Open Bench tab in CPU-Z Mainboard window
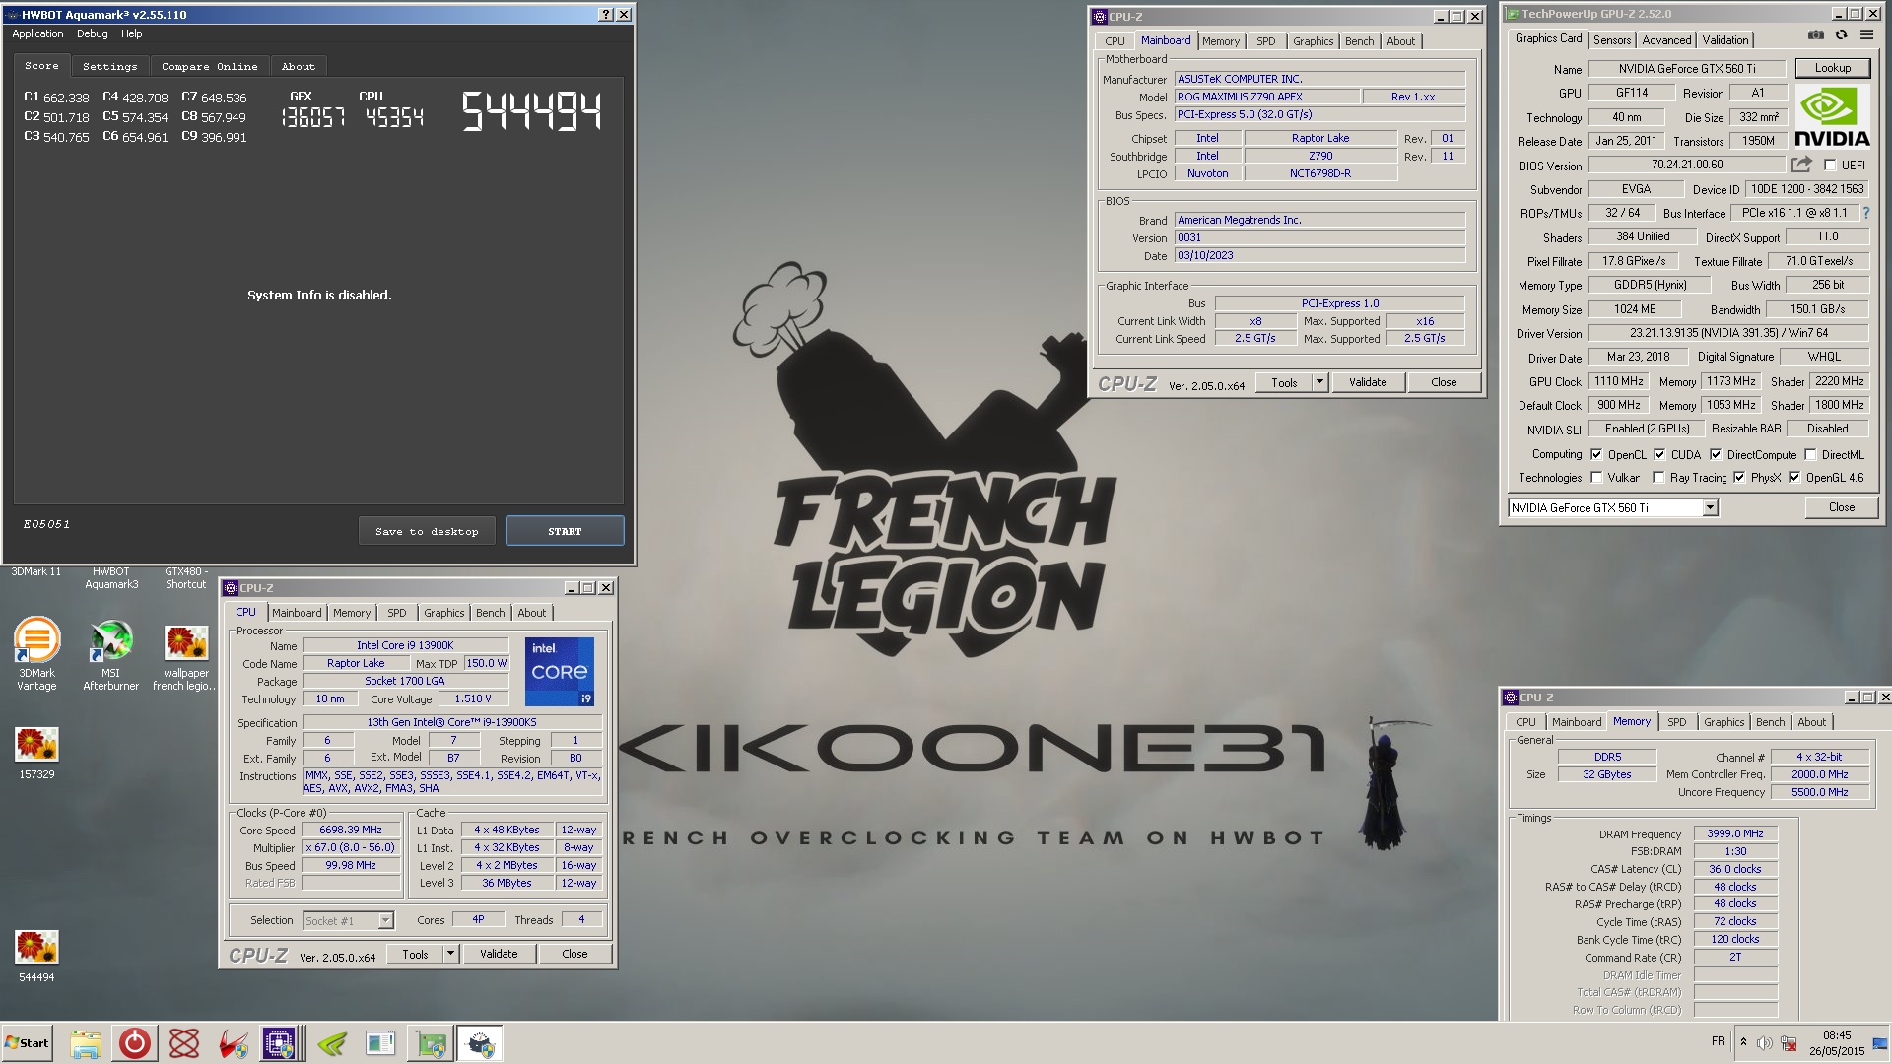The width and height of the screenshot is (1892, 1064). pyautogui.click(x=1359, y=41)
